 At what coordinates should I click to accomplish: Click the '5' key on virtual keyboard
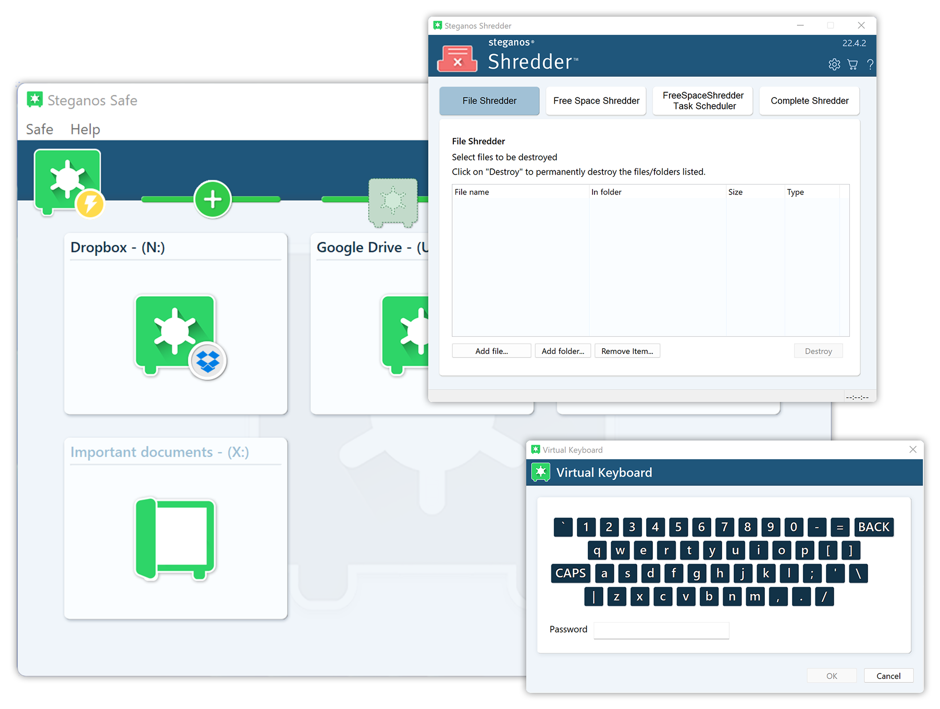pos(678,527)
